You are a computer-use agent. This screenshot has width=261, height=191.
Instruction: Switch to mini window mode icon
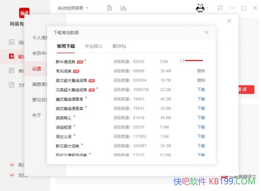(220, 8)
